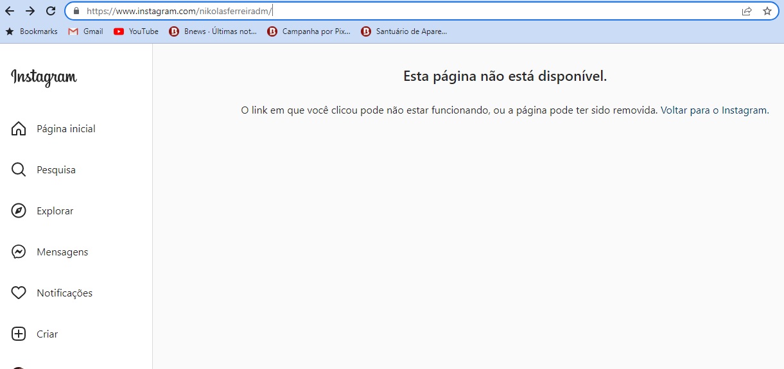Click the YouTube play icon bookmark
Image resolution: width=784 pixels, height=369 pixels.
pyautogui.click(x=119, y=31)
